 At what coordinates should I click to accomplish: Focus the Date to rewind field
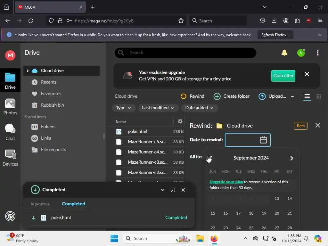pos(248,140)
